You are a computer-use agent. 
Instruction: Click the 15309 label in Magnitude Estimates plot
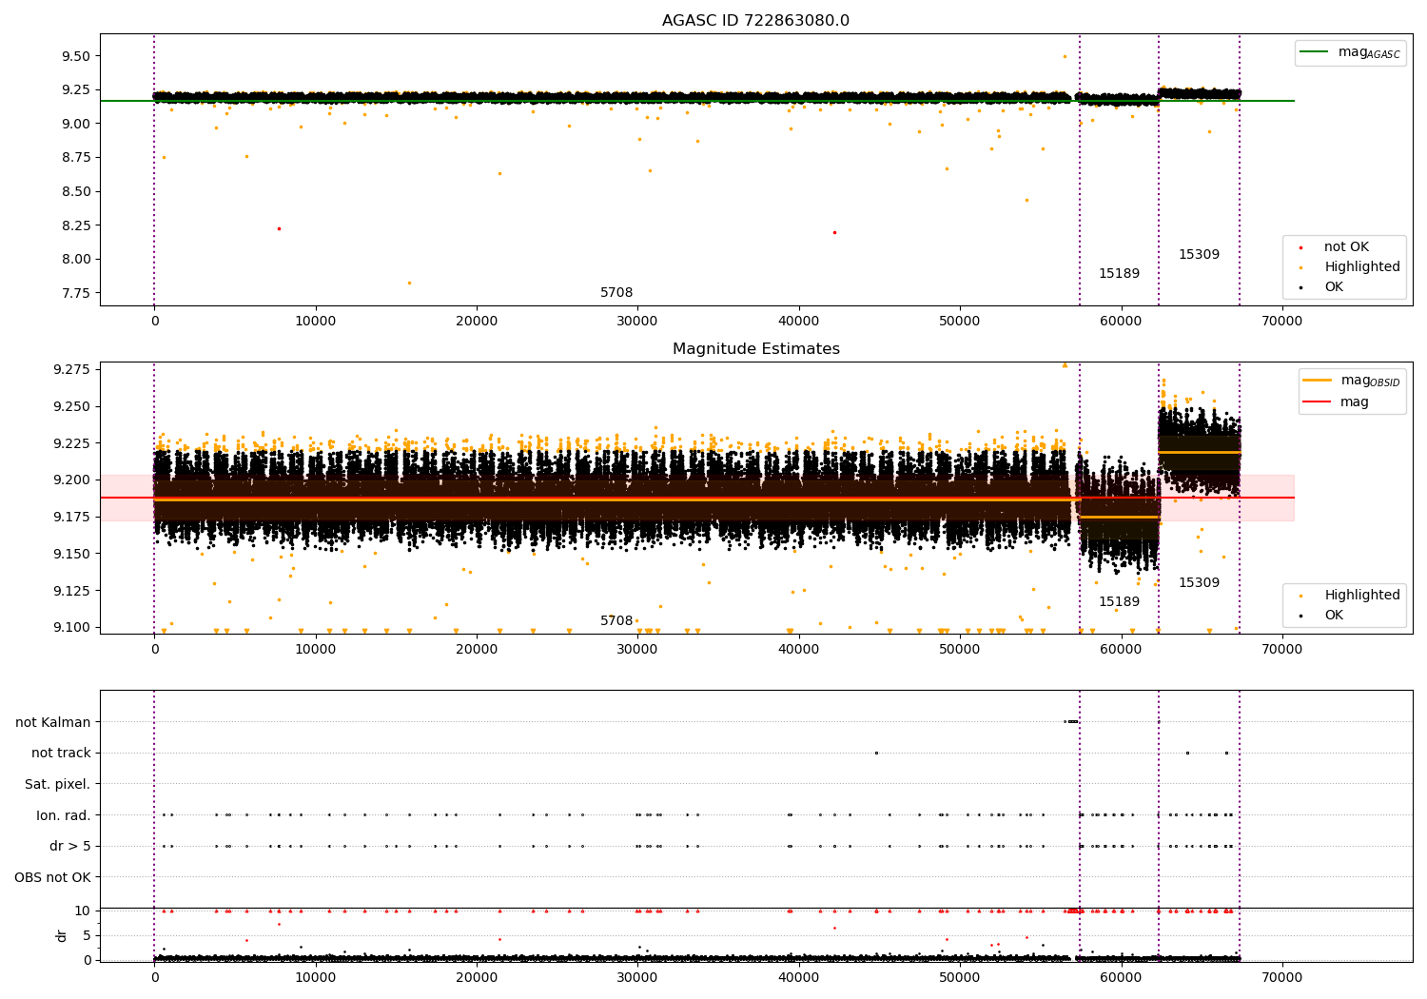[x=1199, y=583]
